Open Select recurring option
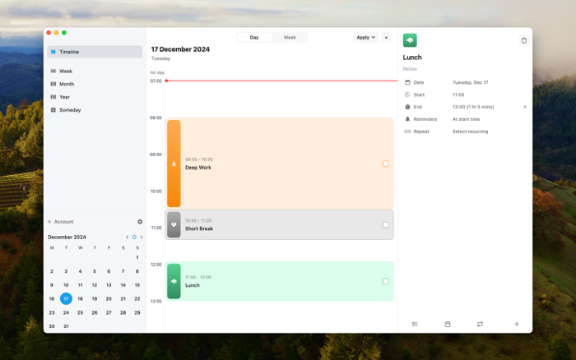 pyautogui.click(x=470, y=132)
